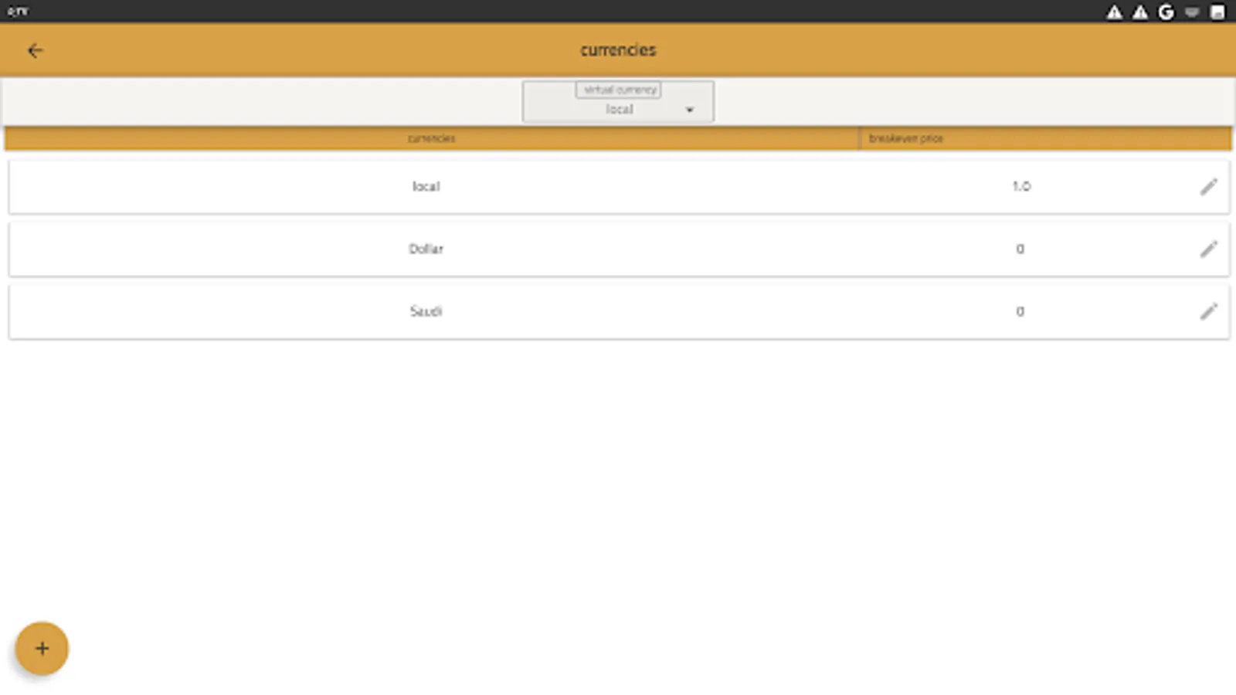Select the 'Saudi' currency name
This screenshot has width=1236, height=695.
point(426,311)
